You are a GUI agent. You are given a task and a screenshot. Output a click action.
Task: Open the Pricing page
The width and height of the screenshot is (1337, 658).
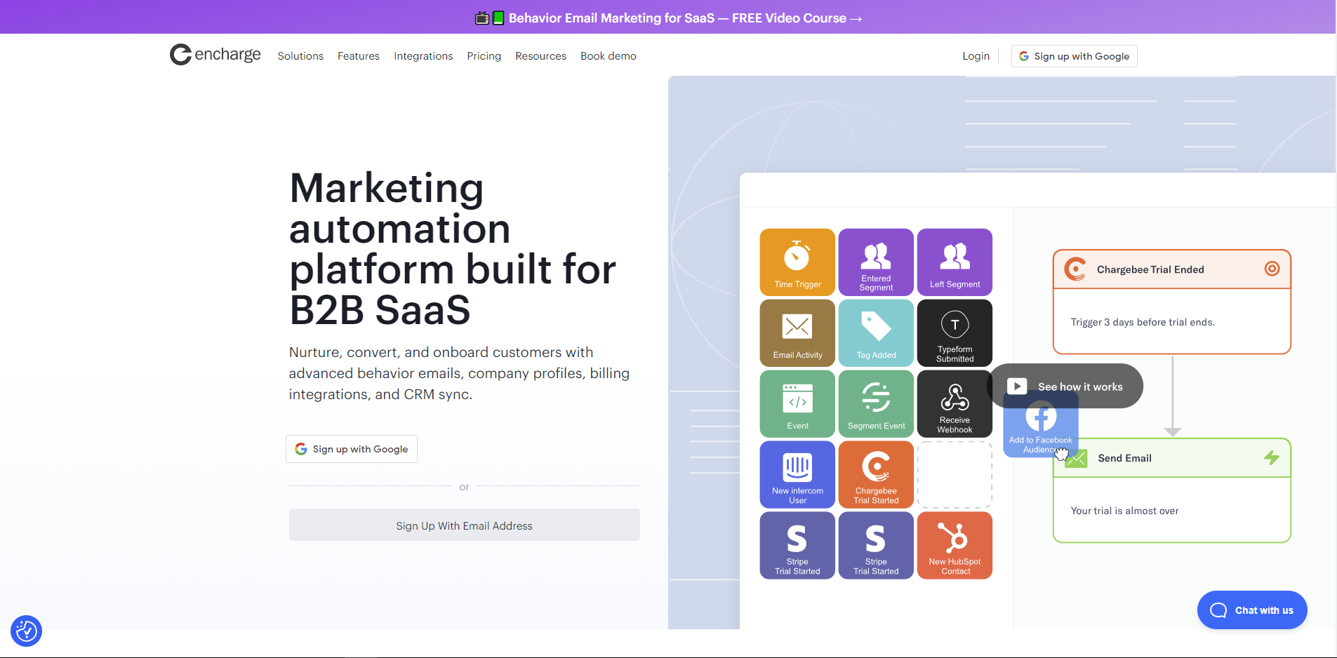[x=484, y=56]
